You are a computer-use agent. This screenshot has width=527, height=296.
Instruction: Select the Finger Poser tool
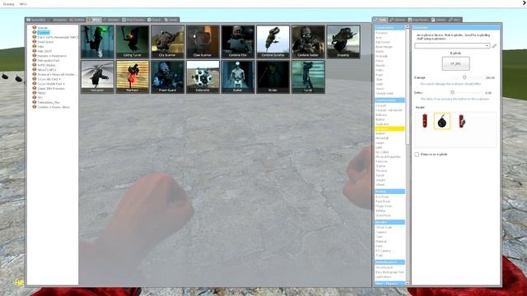384,206
